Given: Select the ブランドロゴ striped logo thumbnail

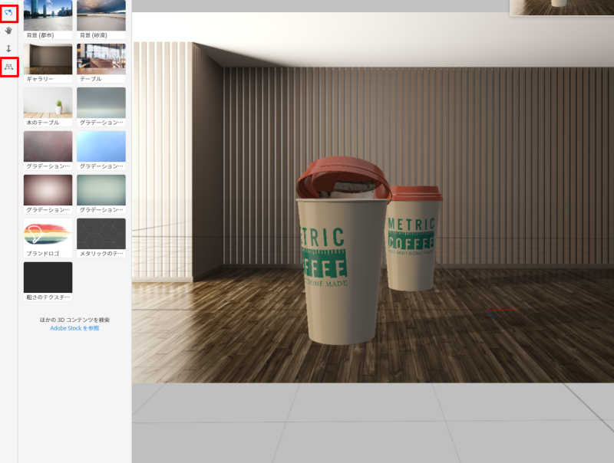Looking at the screenshot, I should coord(48,233).
